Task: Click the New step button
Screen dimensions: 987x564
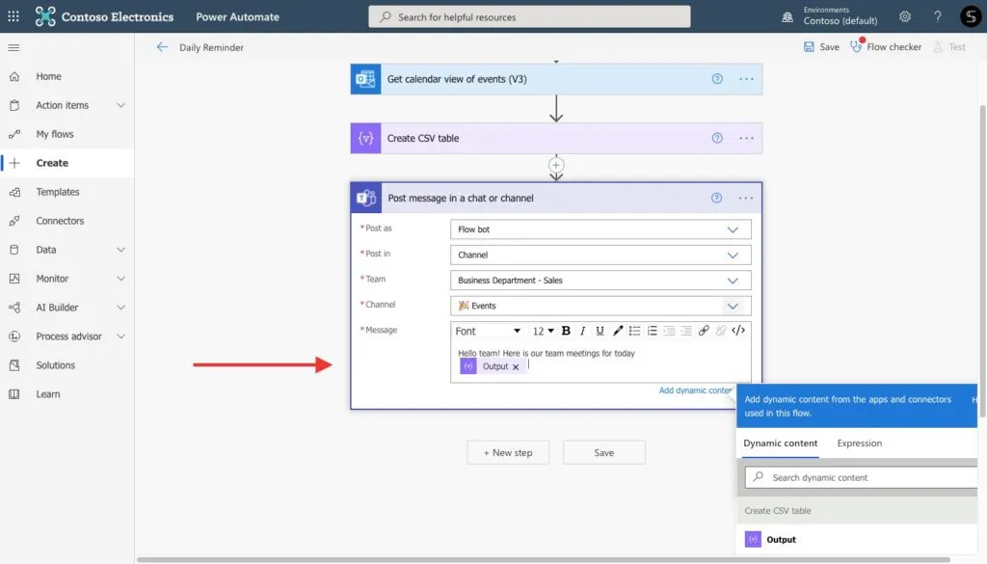Action: [x=508, y=452]
